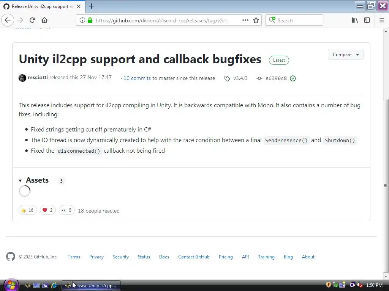Launch Internet Explorer from quick launch
Viewport: 389px width, 291px height.
pos(54,285)
